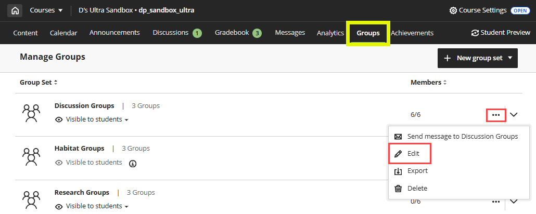Click the trash icon for Delete
The image size is (536, 214).
(x=398, y=189)
